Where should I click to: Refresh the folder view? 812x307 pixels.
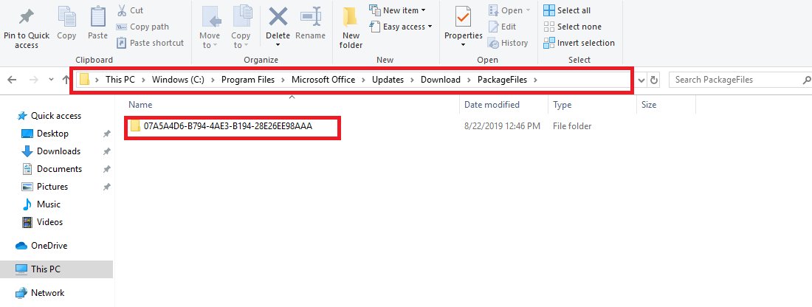654,80
